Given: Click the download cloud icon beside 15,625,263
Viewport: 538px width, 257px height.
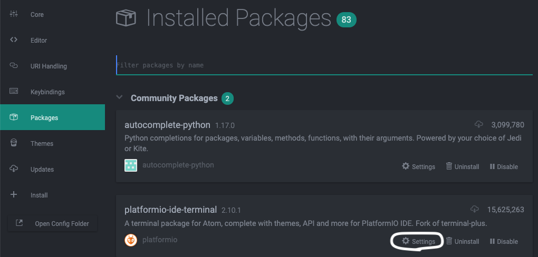Looking at the screenshot, I should [475, 209].
